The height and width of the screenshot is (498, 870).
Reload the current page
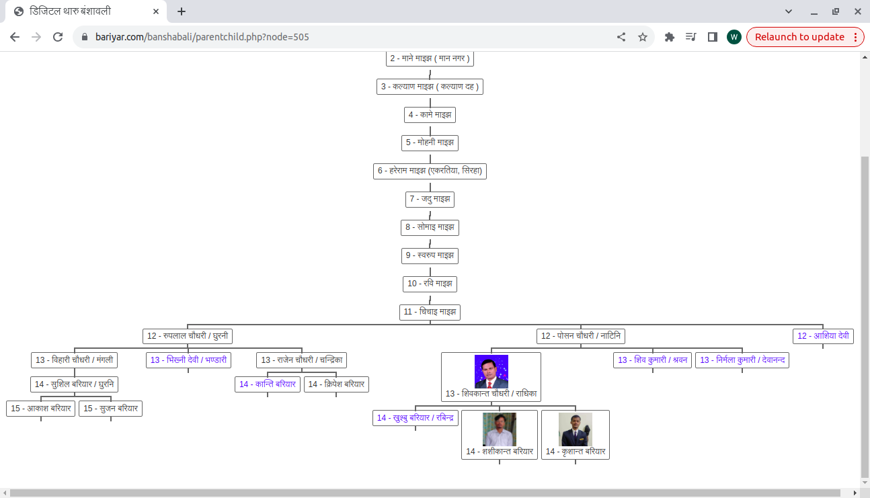coord(58,37)
